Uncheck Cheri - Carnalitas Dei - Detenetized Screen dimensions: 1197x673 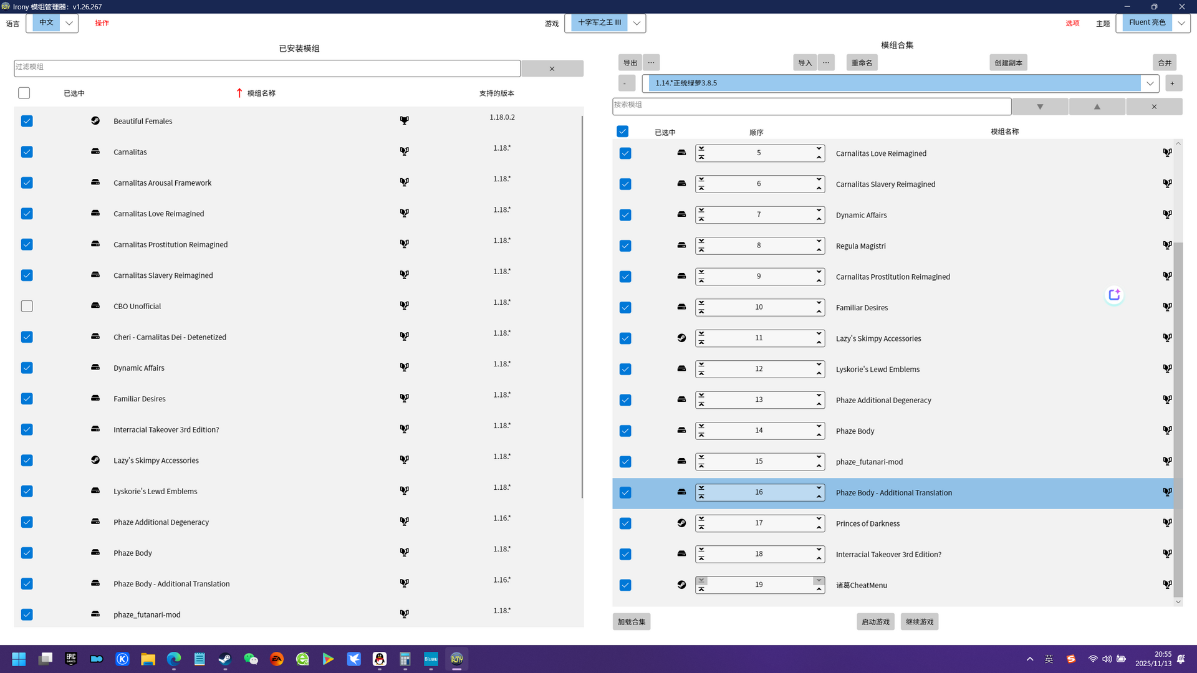[27, 337]
